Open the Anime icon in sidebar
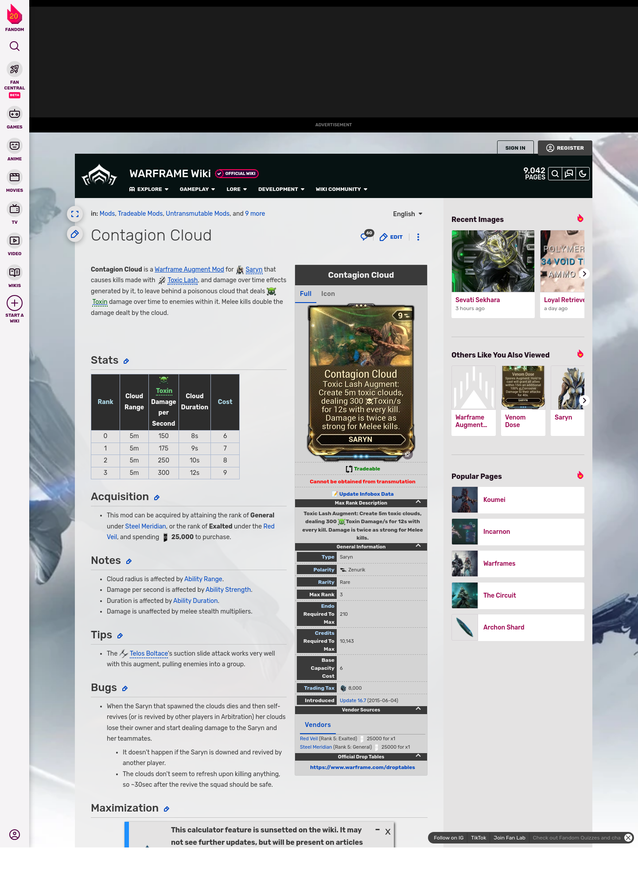Image resolution: width=638 pixels, height=886 pixels. [15, 146]
